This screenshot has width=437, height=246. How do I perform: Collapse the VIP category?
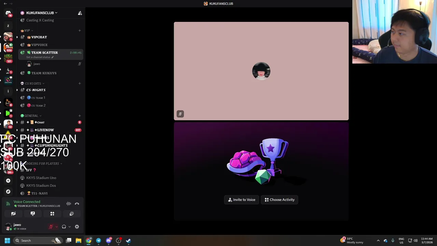click(27, 30)
